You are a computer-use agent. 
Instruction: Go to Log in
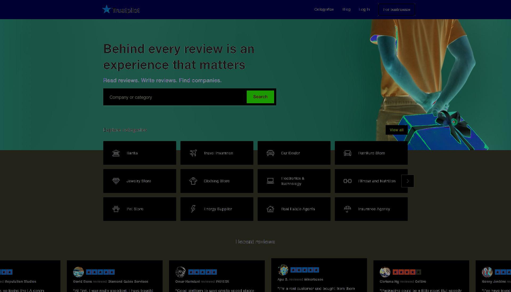pyautogui.click(x=364, y=9)
